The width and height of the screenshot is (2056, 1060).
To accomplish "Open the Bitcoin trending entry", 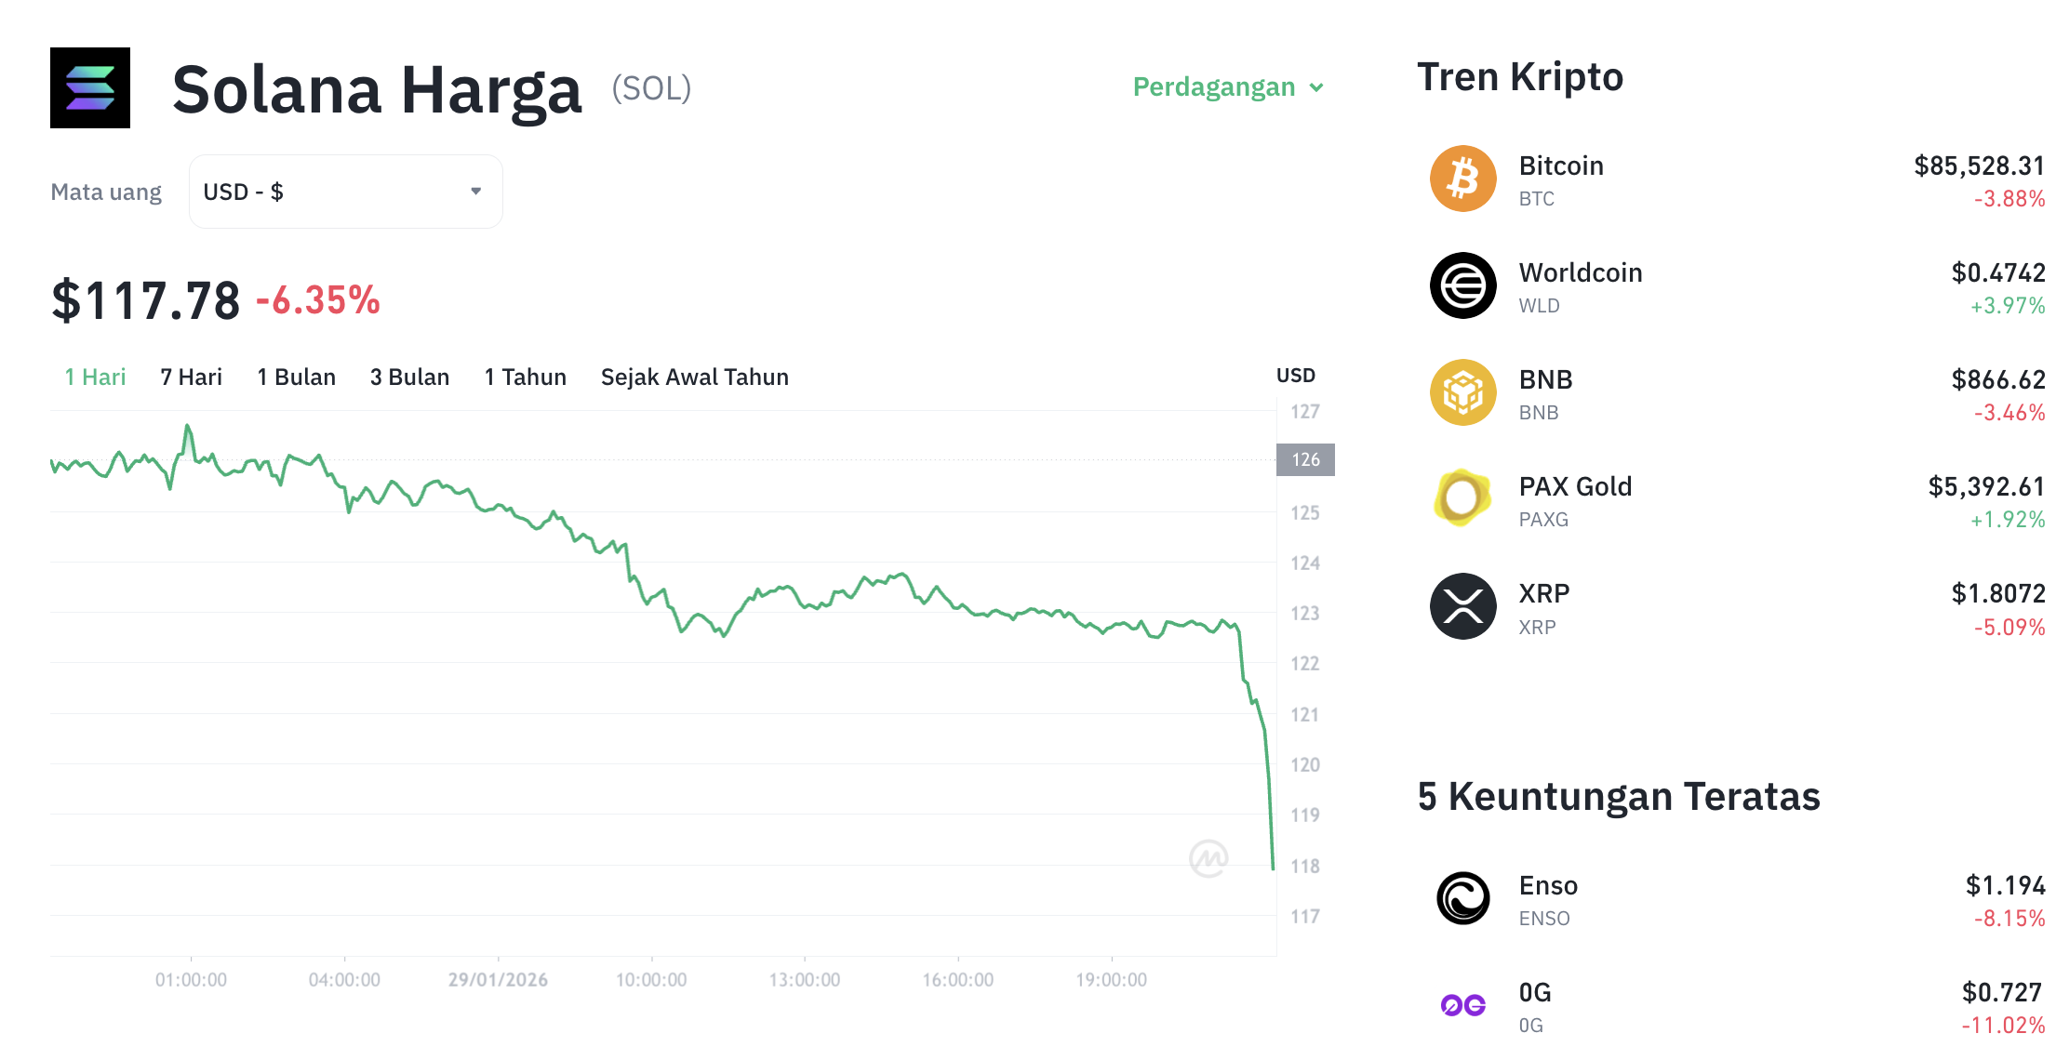I will pos(1561,166).
